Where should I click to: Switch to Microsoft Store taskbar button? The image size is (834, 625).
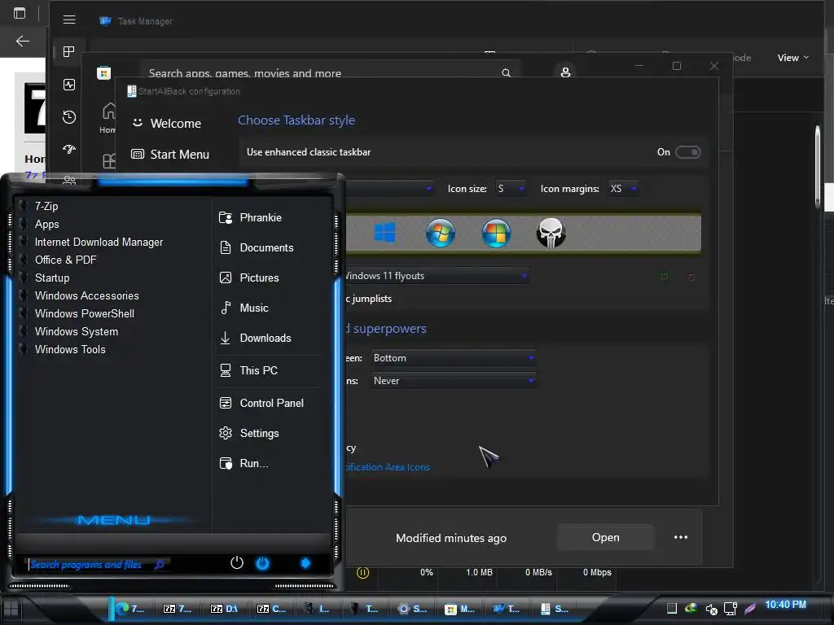pos(460,609)
